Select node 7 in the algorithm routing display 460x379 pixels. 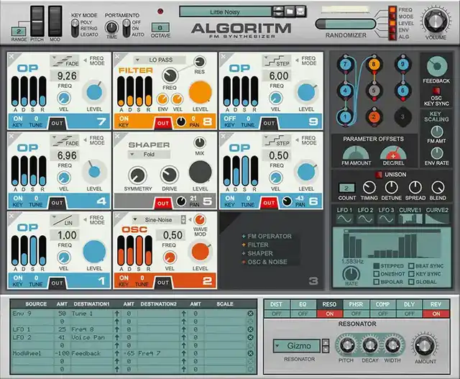(x=345, y=64)
